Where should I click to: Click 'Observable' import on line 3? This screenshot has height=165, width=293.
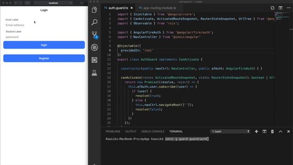pyautogui.click(x=142, y=23)
